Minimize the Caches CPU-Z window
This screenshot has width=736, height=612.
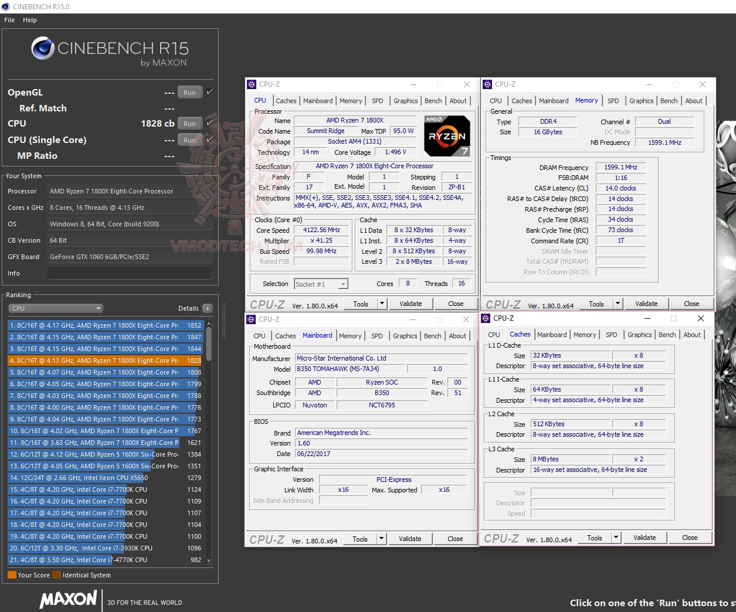point(648,318)
